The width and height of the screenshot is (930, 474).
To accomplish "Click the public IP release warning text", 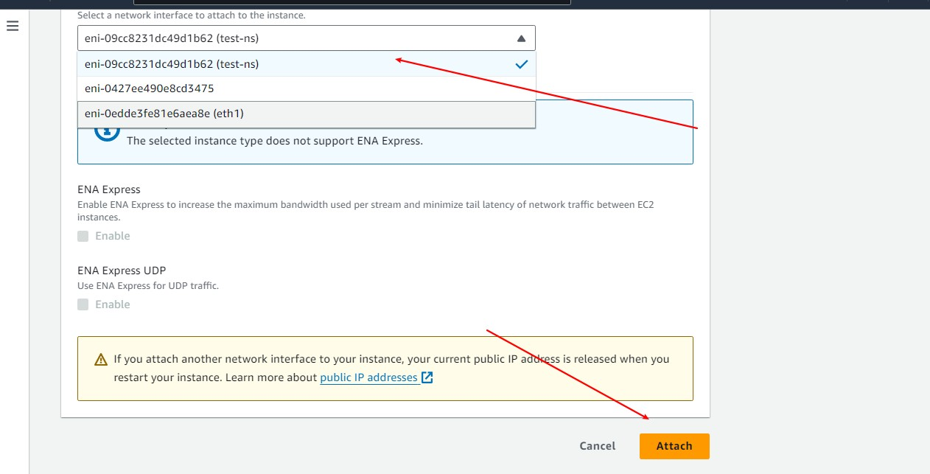I will pyautogui.click(x=391, y=360).
